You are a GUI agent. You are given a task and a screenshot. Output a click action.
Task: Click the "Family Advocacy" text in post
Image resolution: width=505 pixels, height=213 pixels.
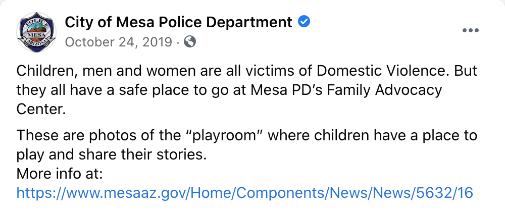384,90
